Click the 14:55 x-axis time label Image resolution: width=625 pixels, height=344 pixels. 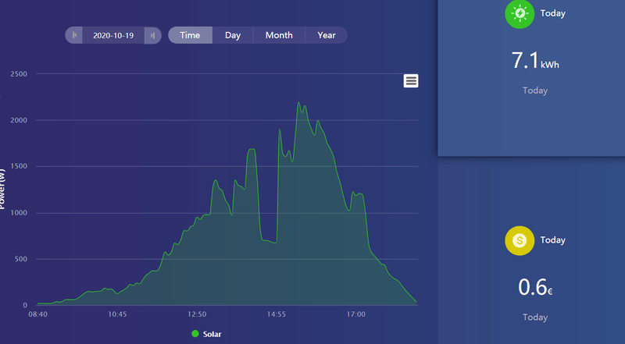[277, 314]
